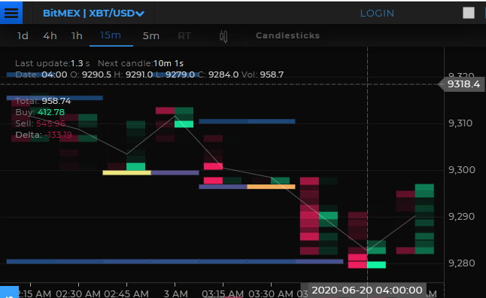Select the 4h timeframe

pyautogui.click(x=50, y=36)
